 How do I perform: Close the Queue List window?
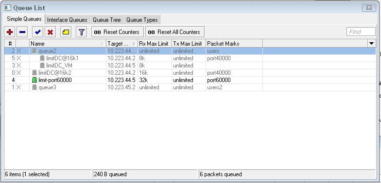click(x=369, y=8)
